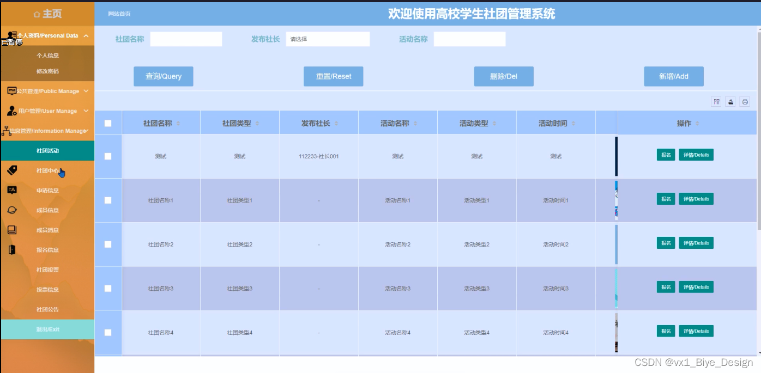The height and width of the screenshot is (373, 761).
Task: Click the 活动时间1 cell
Action: (x=556, y=200)
